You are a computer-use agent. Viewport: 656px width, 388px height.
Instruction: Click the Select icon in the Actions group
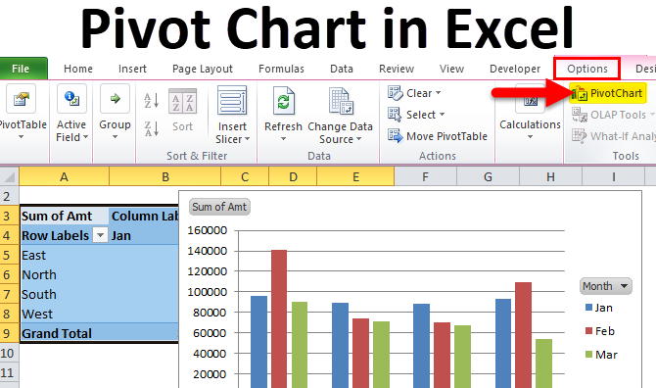pyautogui.click(x=395, y=115)
